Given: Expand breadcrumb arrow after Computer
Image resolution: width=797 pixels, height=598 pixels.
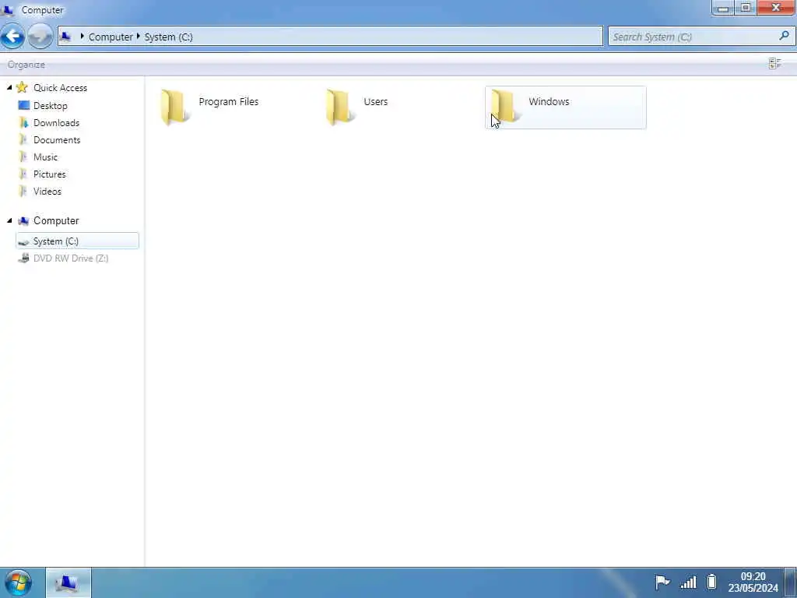Looking at the screenshot, I should pyautogui.click(x=138, y=36).
